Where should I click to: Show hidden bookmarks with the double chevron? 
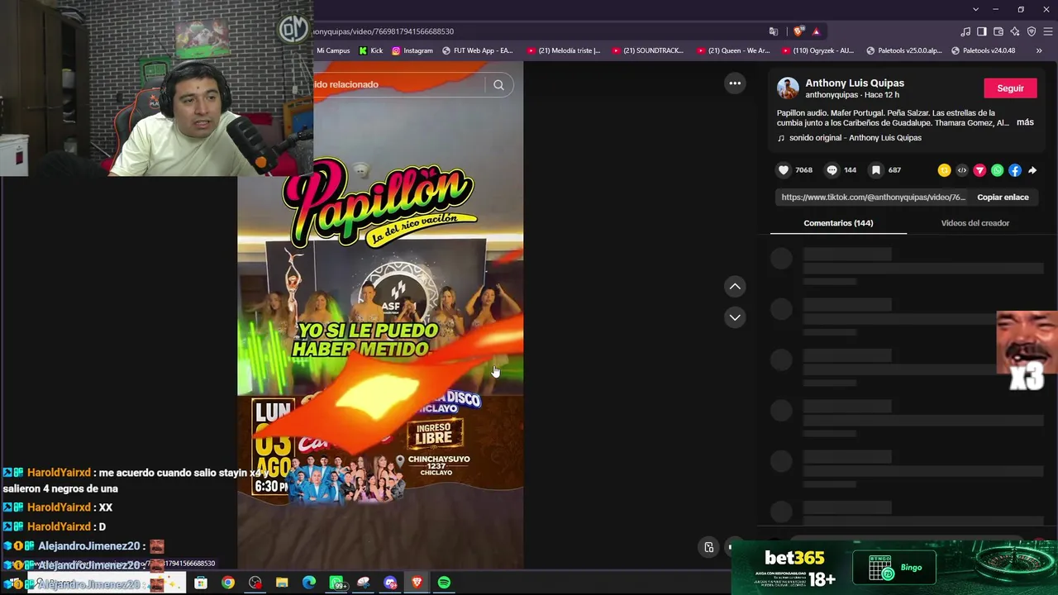1039,50
